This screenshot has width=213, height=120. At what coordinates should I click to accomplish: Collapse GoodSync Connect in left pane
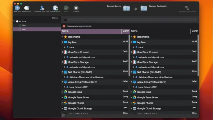point(62,52)
